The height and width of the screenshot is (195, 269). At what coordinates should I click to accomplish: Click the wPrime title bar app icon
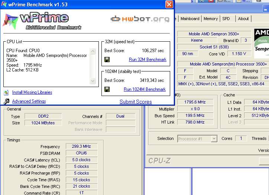pyautogui.click(x=4, y=4)
